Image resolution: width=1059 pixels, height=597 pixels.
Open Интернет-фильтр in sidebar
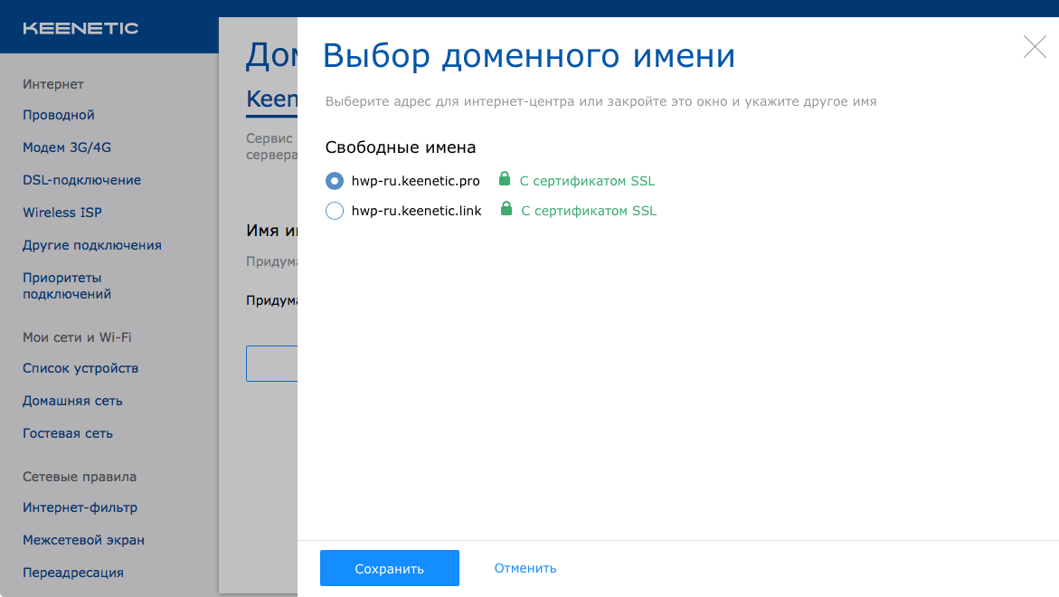click(x=80, y=507)
